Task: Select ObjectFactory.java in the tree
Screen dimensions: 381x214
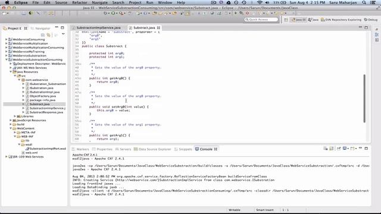Action: [42, 96]
